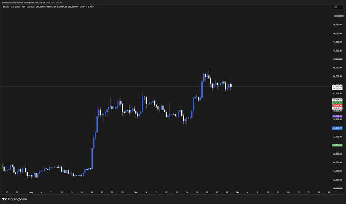Open the USD currency selector
This screenshot has width=346, height=204.
pos(338,7)
